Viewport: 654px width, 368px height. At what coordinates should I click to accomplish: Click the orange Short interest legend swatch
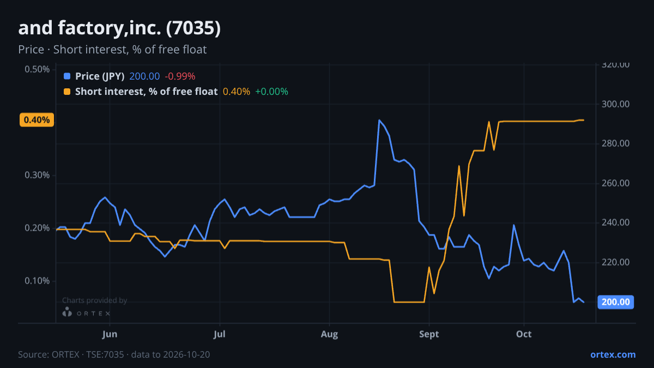pos(67,92)
